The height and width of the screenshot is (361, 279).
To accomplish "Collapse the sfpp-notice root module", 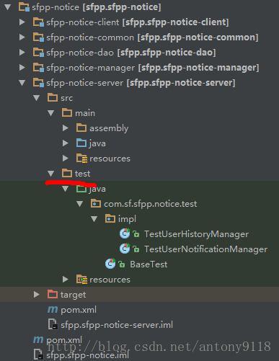I will (x=8, y=7).
